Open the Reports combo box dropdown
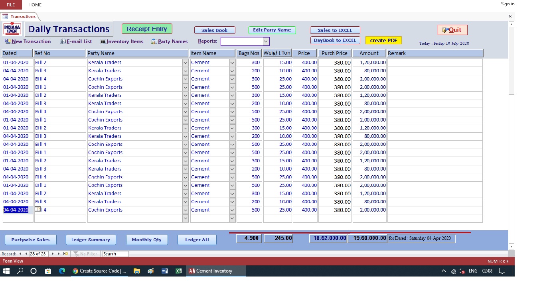This screenshot has height=306, width=545. [266, 41]
